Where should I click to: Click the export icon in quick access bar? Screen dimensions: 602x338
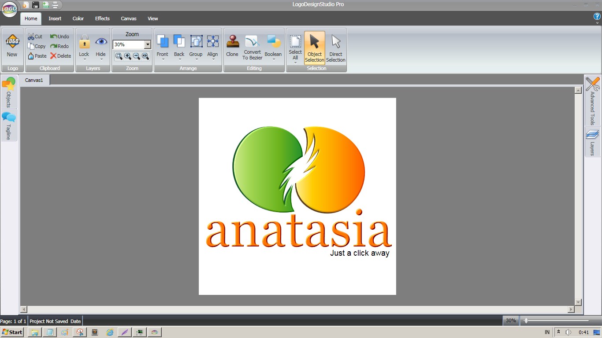(x=45, y=5)
